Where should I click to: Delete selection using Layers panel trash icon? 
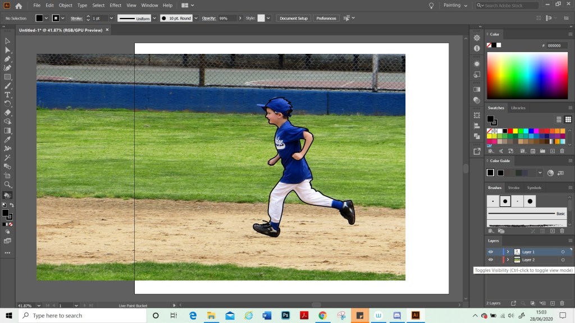562,303
